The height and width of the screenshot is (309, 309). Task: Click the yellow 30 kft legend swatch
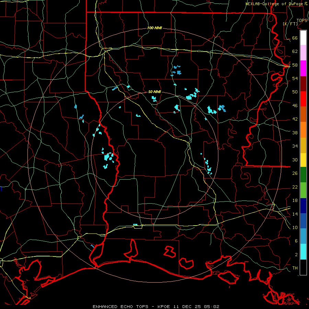click(x=303, y=160)
